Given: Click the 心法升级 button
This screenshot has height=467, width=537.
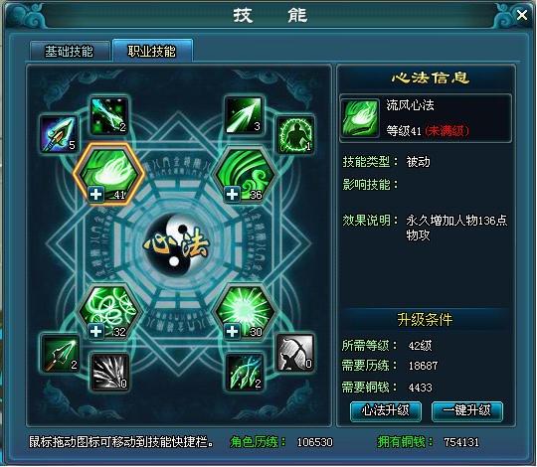Looking at the screenshot, I should tap(385, 410).
